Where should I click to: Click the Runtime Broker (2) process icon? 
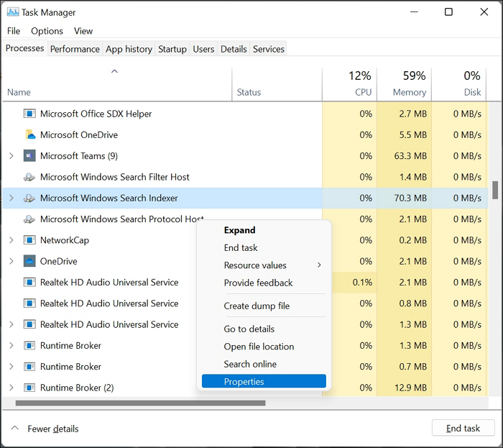(x=29, y=388)
